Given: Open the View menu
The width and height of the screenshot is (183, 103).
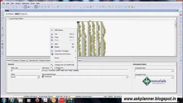Looking at the screenshot, I should 12,3.
